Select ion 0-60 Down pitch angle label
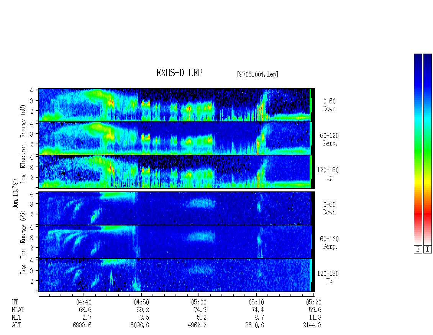 (329, 208)
